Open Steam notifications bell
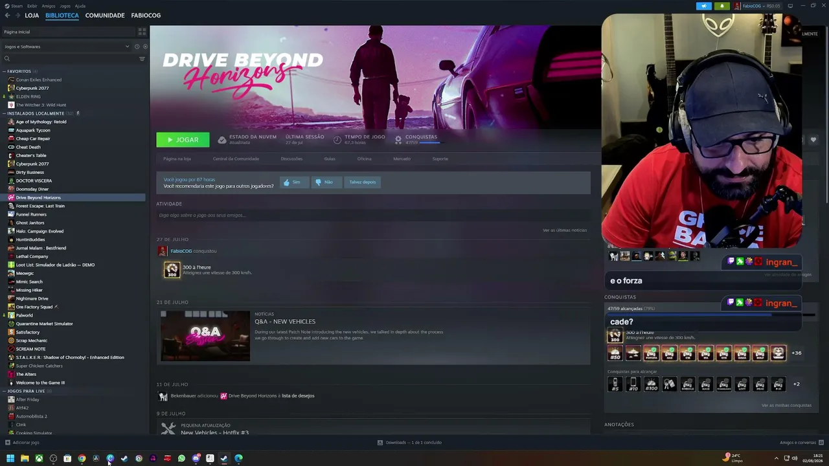The width and height of the screenshot is (829, 466). tap(722, 6)
